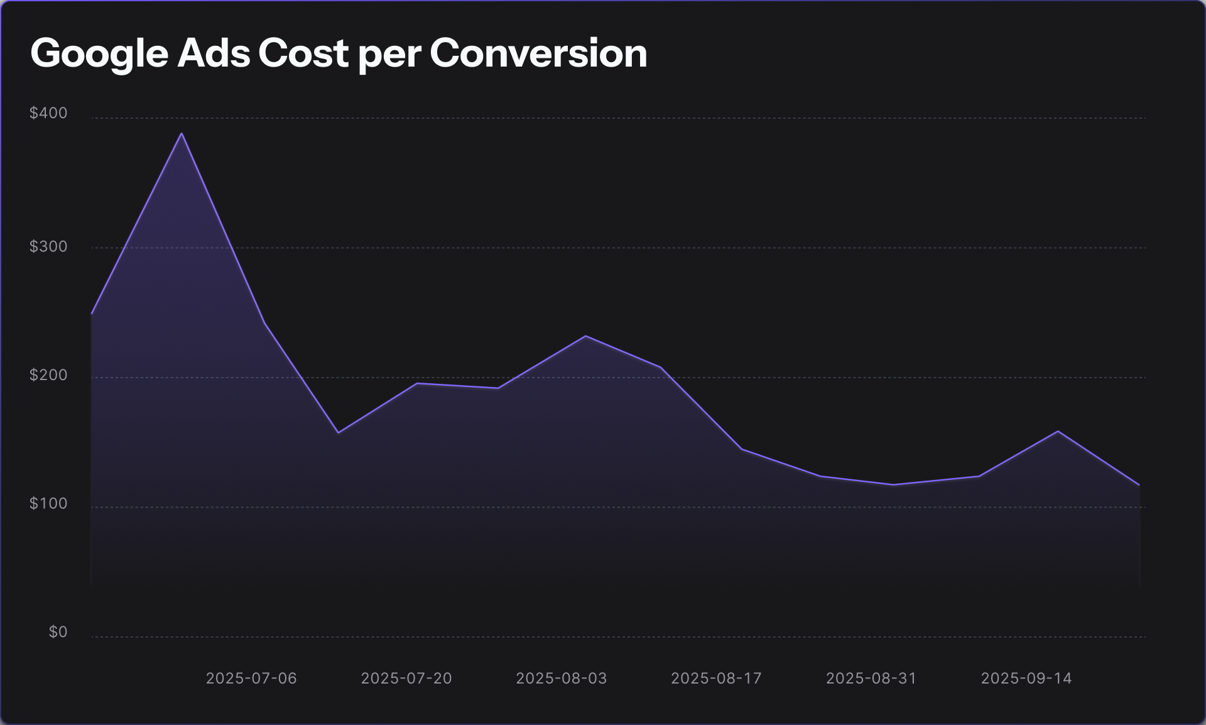This screenshot has height=725, width=1206.
Task: Click the chart title Google Ads Cost per Conversion
Action: tap(339, 53)
